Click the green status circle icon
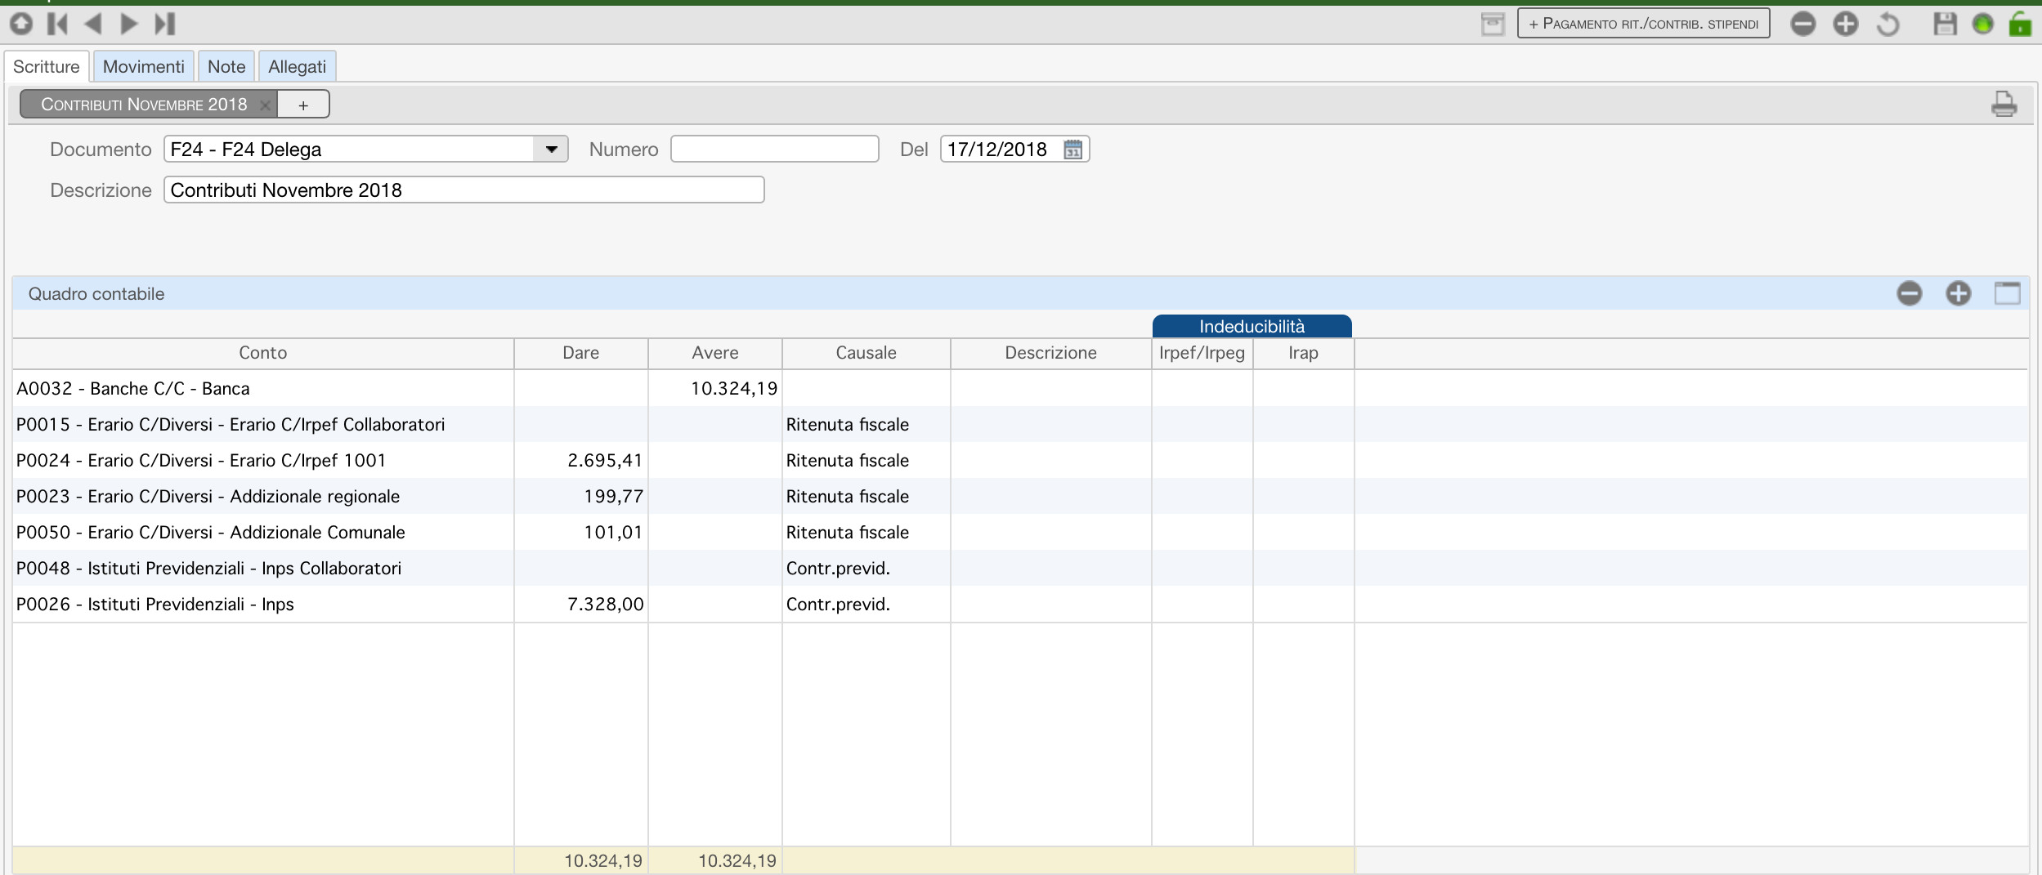 click(x=1982, y=24)
